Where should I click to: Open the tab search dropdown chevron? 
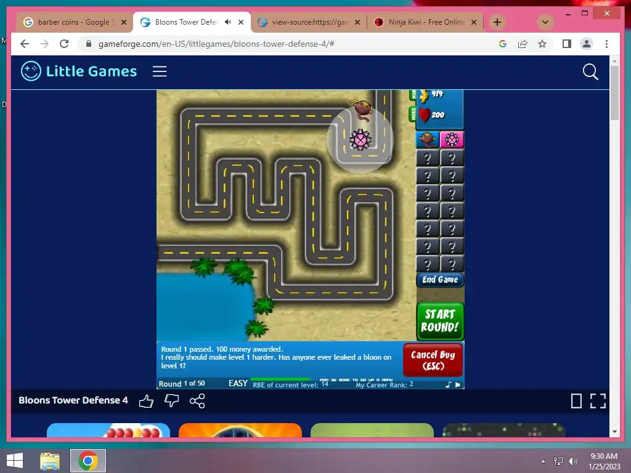click(x=545, y=22)
